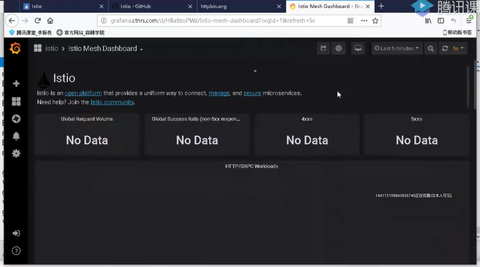This screenshot has width=480, height=267.
Task: Click the zoom out time range icon
Action: pos(431,48)
